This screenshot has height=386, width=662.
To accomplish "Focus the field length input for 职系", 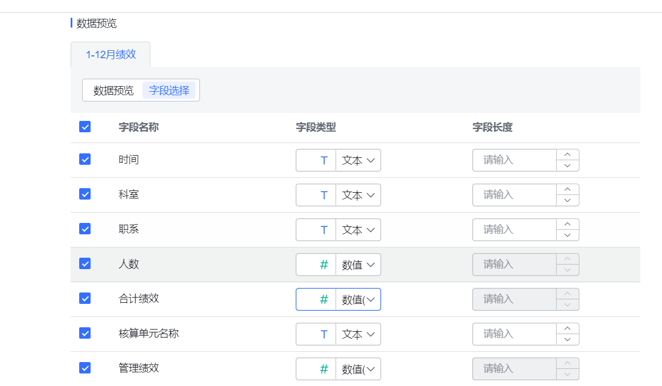I will [514, 230].
